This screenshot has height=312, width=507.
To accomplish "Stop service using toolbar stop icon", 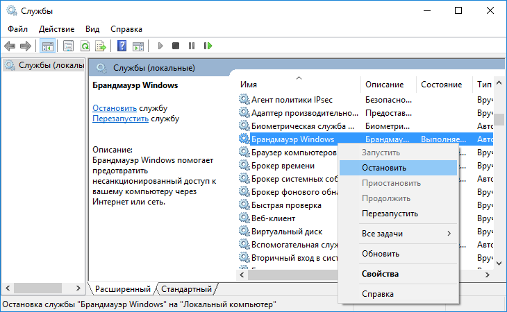I will pos(176,46).
